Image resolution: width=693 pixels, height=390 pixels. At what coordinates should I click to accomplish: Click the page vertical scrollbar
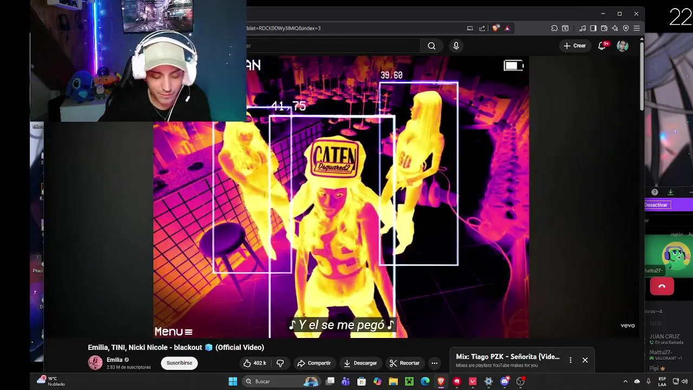pyautogui.click(x=642, y=76)
